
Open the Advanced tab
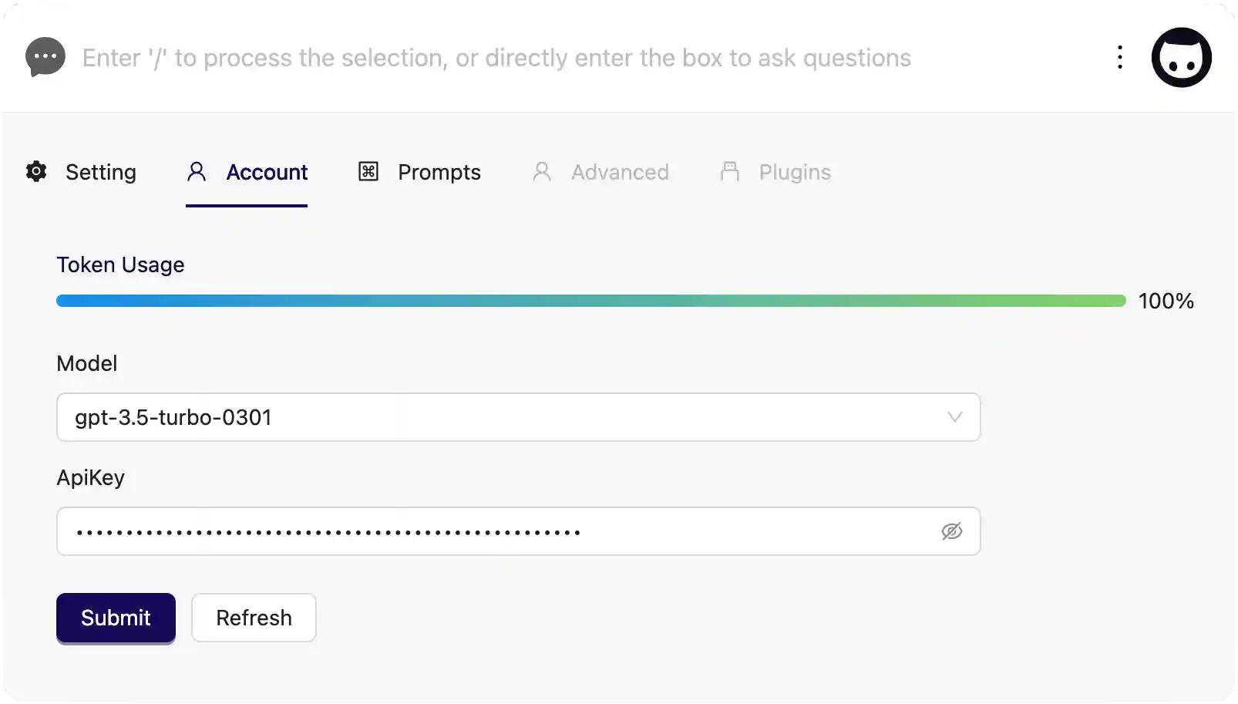click(620, 172)
